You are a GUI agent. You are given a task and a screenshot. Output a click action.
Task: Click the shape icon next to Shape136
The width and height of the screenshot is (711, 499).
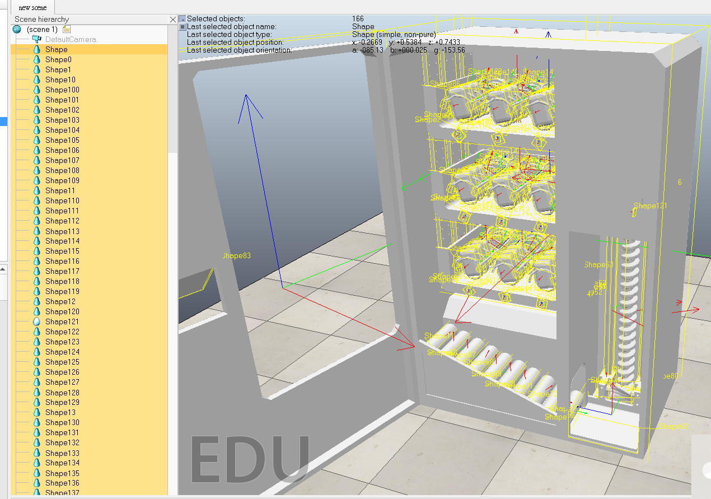click(37, 483)
